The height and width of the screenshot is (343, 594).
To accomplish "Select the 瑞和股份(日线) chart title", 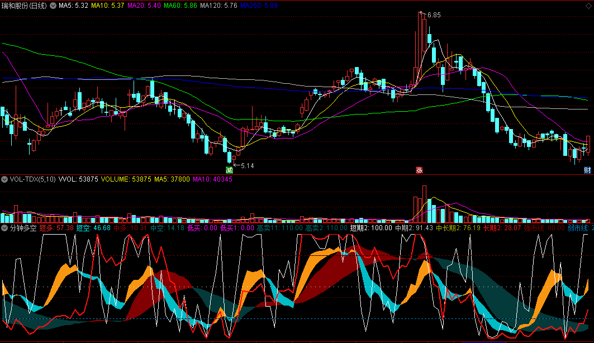I will pos(24,6).
